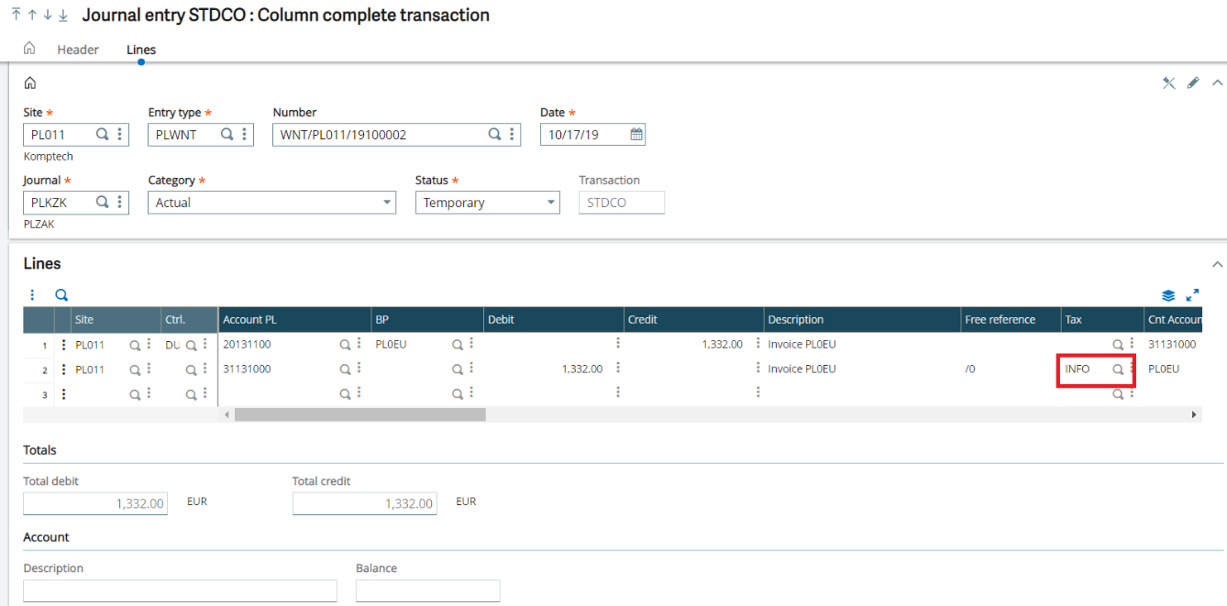Click the horizontal scrollbar thumb of grid

click(359, 414)
